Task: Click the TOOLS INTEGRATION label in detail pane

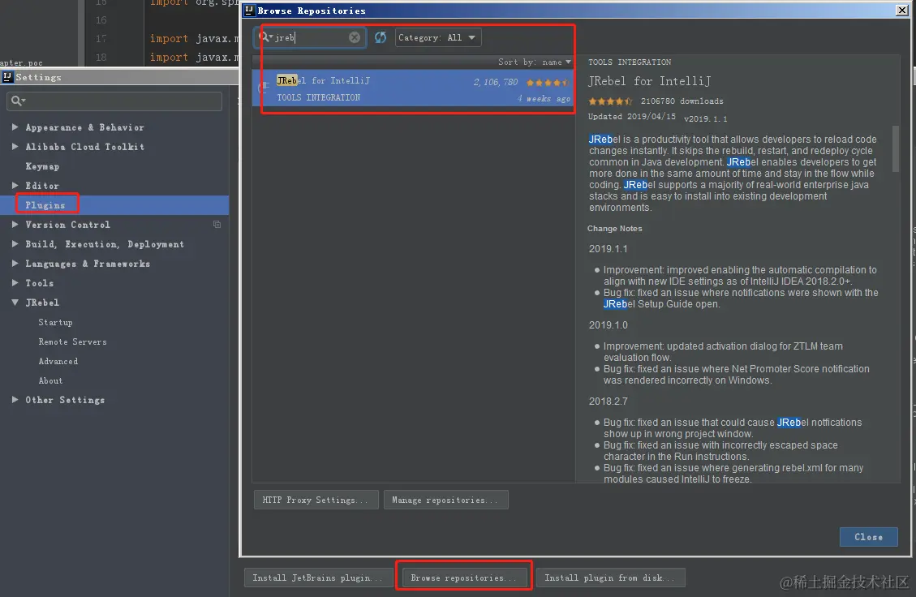Action: (629, 62)
